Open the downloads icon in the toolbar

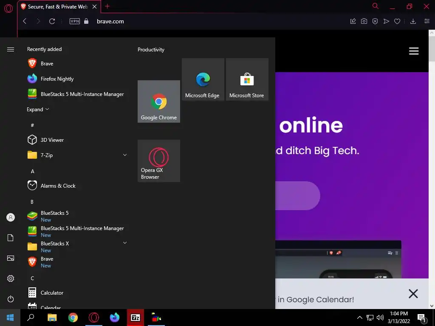point(413,21)
